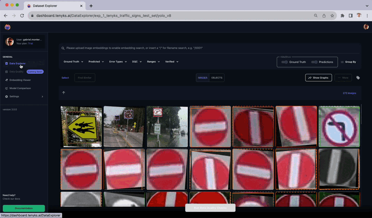
Task: Click the green Documentation button
Action: coord(24,208)
